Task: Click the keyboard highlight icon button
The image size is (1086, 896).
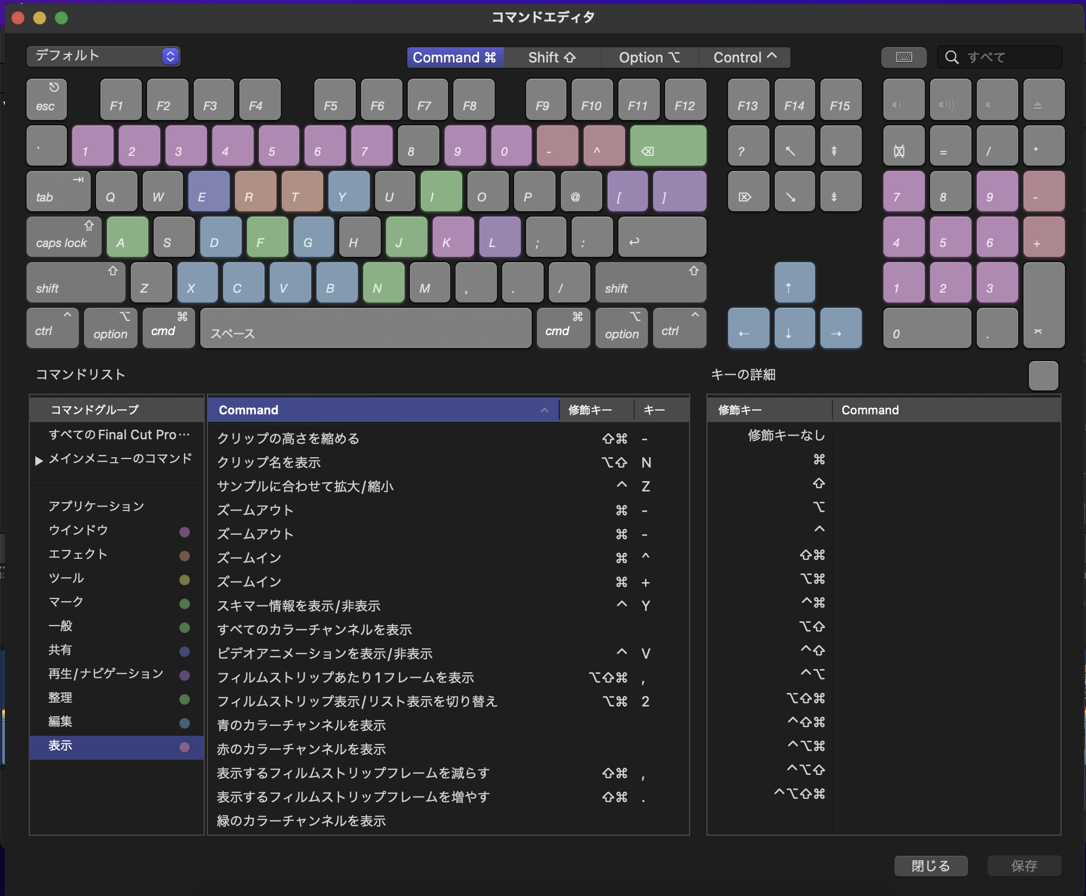Action: click(x=904, y=57)
